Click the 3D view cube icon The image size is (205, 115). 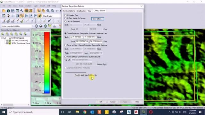17,16
